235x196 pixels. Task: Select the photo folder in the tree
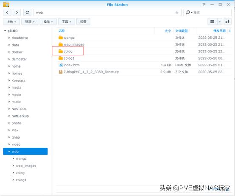pyautogui.click(x=17, y=123)
